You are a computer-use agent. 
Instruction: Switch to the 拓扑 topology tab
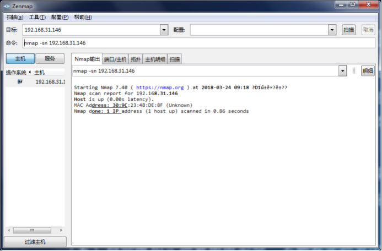[136, 59]
